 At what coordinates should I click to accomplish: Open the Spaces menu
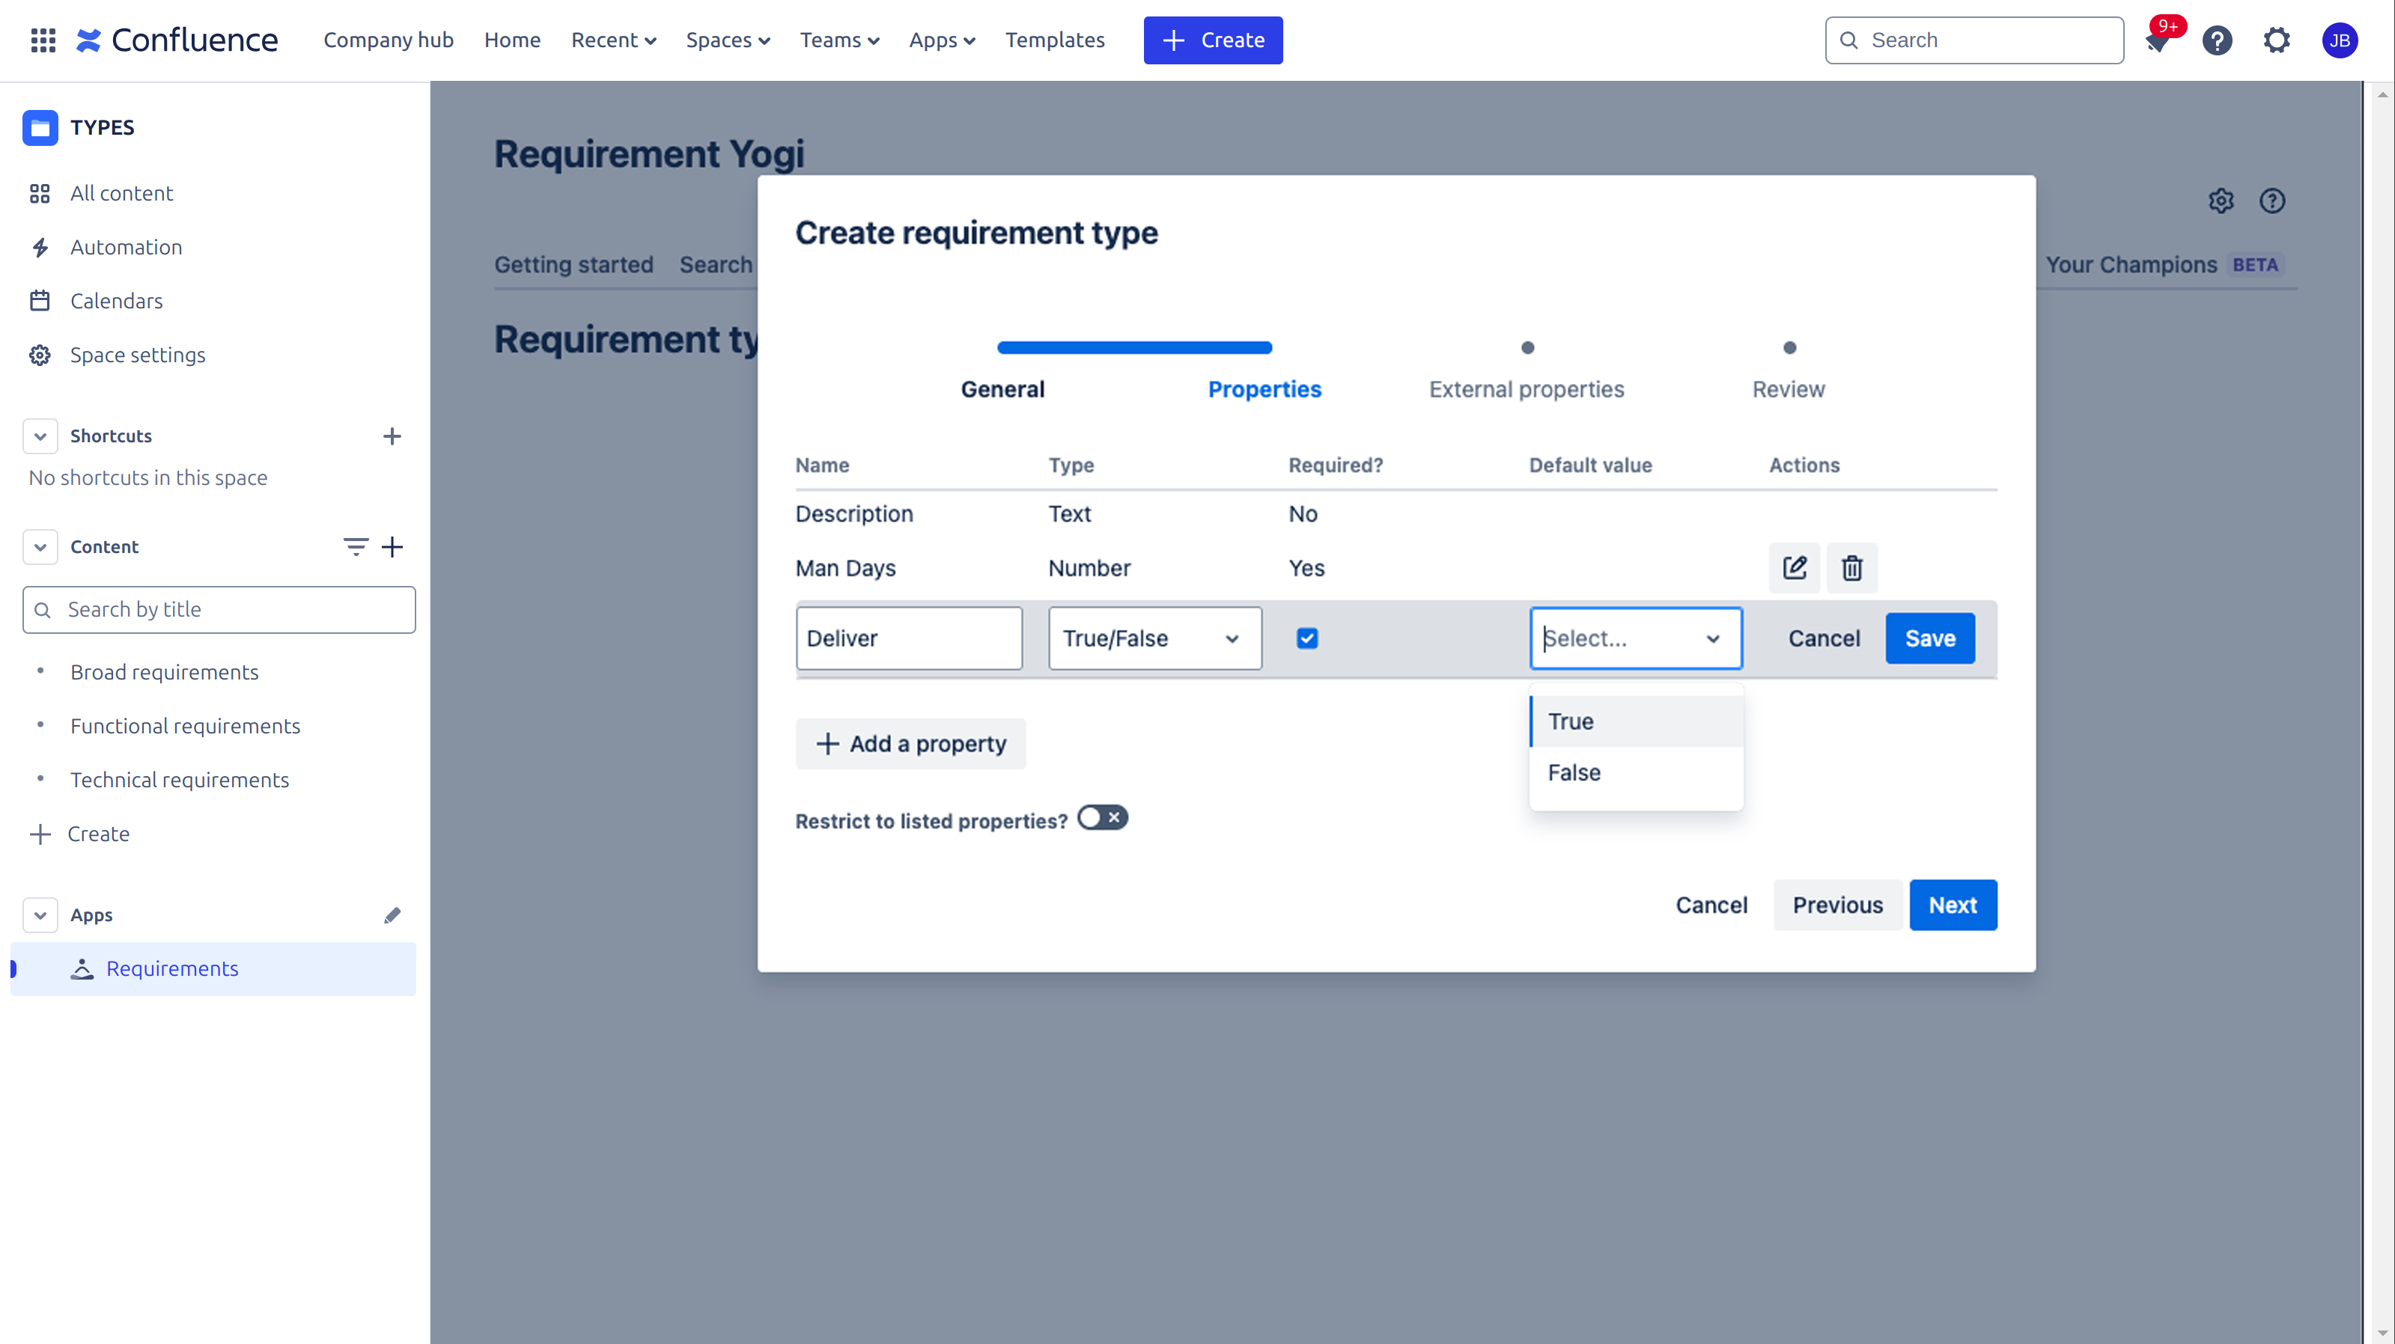(x=727, y=40)
